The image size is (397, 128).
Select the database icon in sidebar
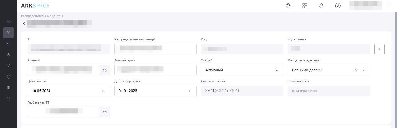pos(8,33)
